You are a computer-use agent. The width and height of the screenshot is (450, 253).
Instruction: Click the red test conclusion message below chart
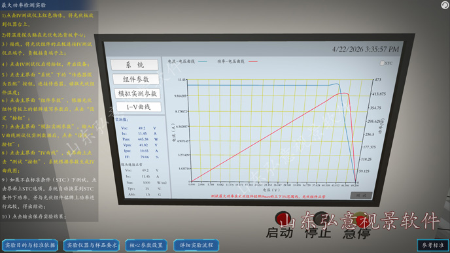(268, 197)
